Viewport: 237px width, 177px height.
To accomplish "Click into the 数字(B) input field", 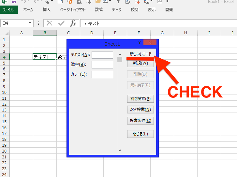I will [x=102, y=65].
